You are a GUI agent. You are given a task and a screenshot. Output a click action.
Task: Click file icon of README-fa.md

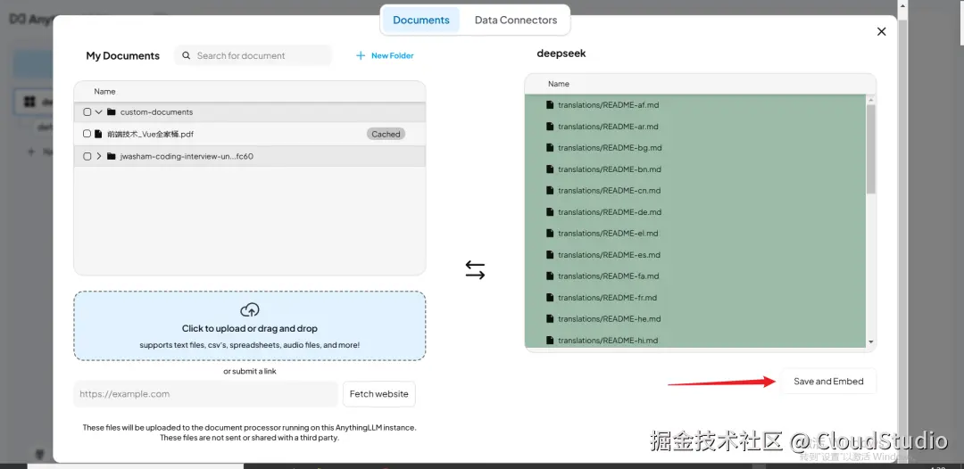pos(550,276)
